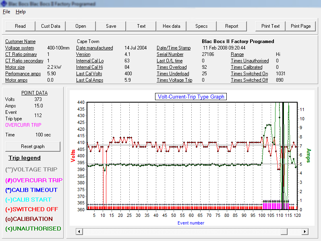The width and height of the screenshot is (321, 241).
Task: Click the scrollbar right arrow
Action: (305, 232)
